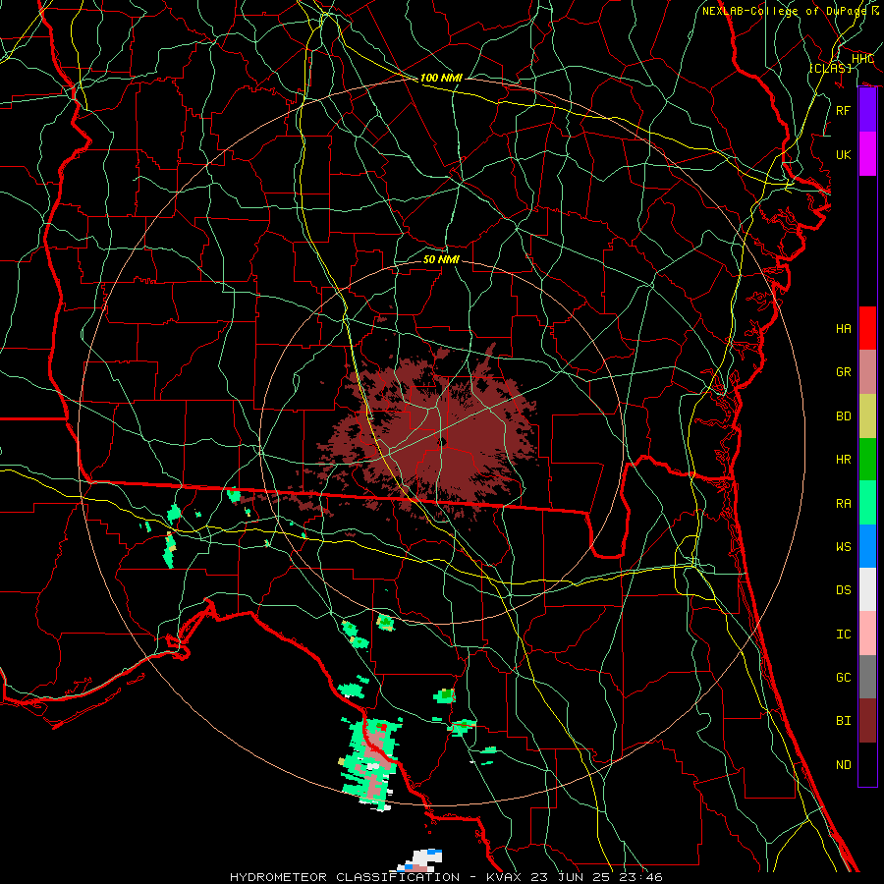Click the 'HR' legend label
The width and height of the screenshot is (884, 884).
pos(843,460)
